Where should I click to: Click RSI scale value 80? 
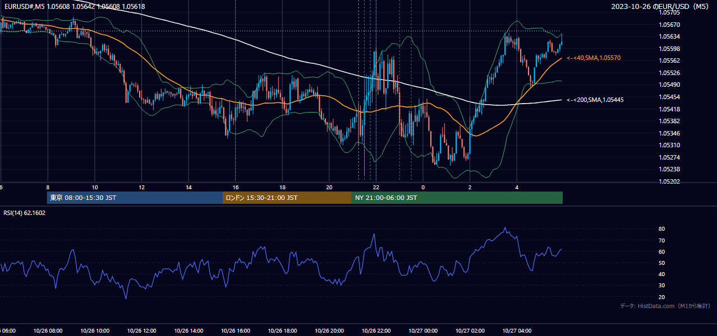(661, 229)
